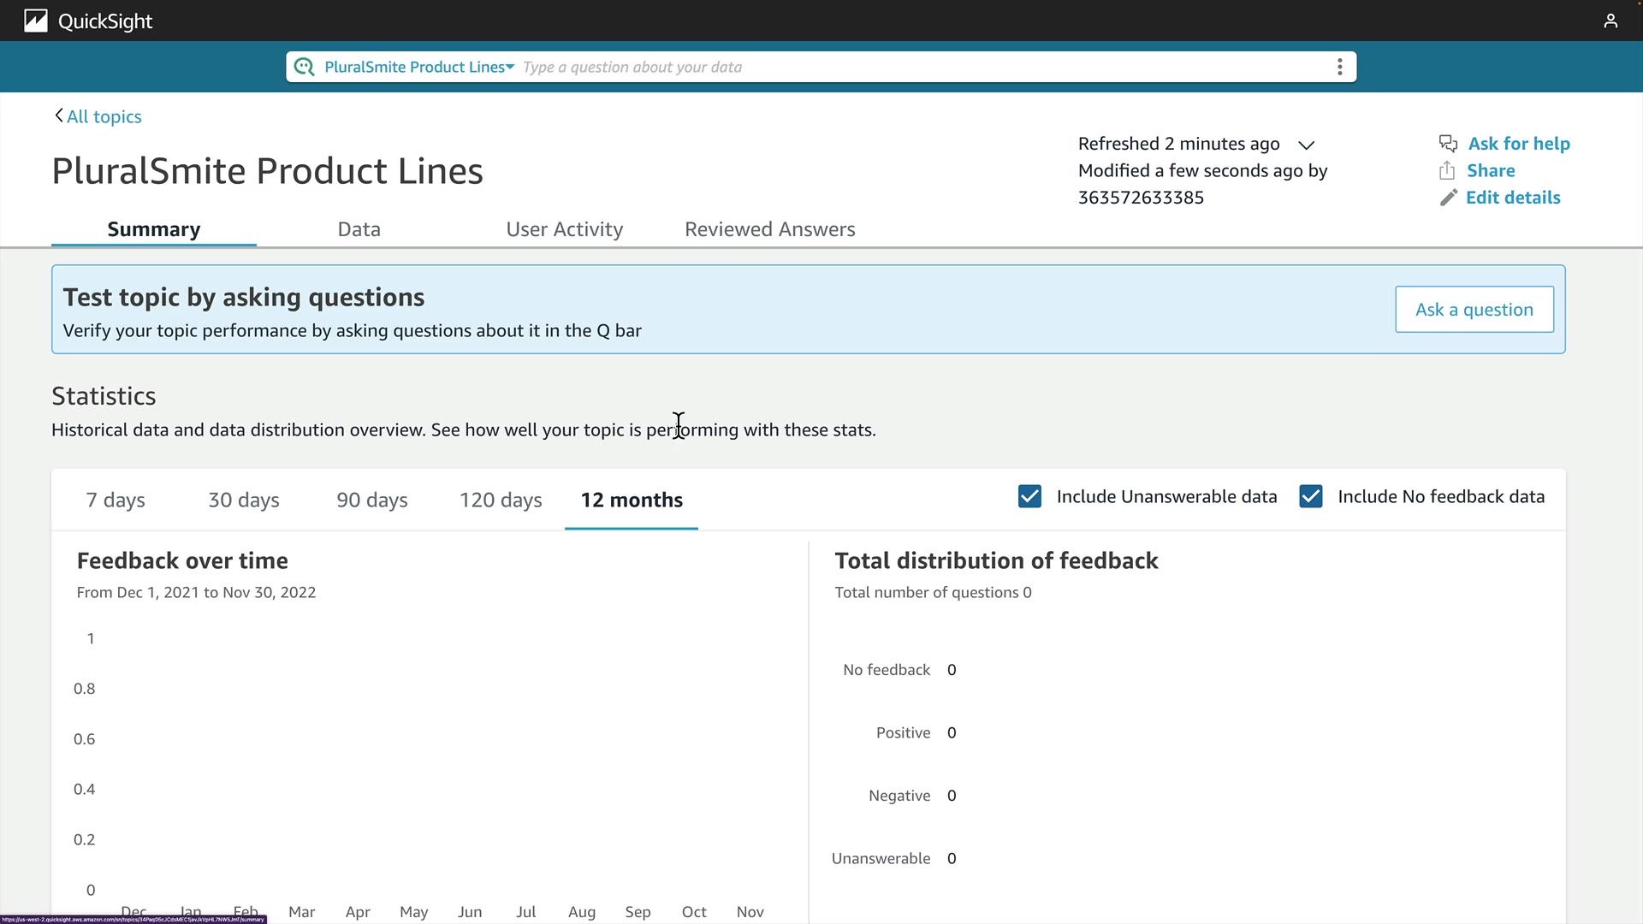
Task: Expand the Refreshed 2 minutes ago chevron
Action: (1306, 145)
